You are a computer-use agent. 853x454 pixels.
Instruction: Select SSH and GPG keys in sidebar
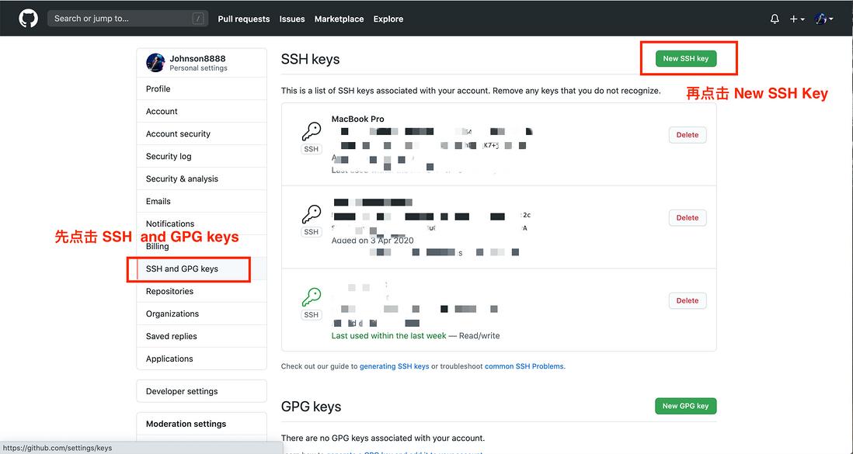(182, 269)
